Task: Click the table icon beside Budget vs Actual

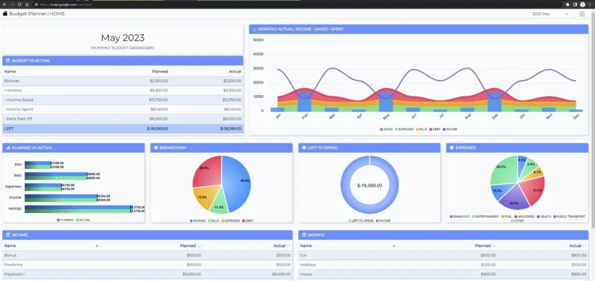Action: (7, 60)
